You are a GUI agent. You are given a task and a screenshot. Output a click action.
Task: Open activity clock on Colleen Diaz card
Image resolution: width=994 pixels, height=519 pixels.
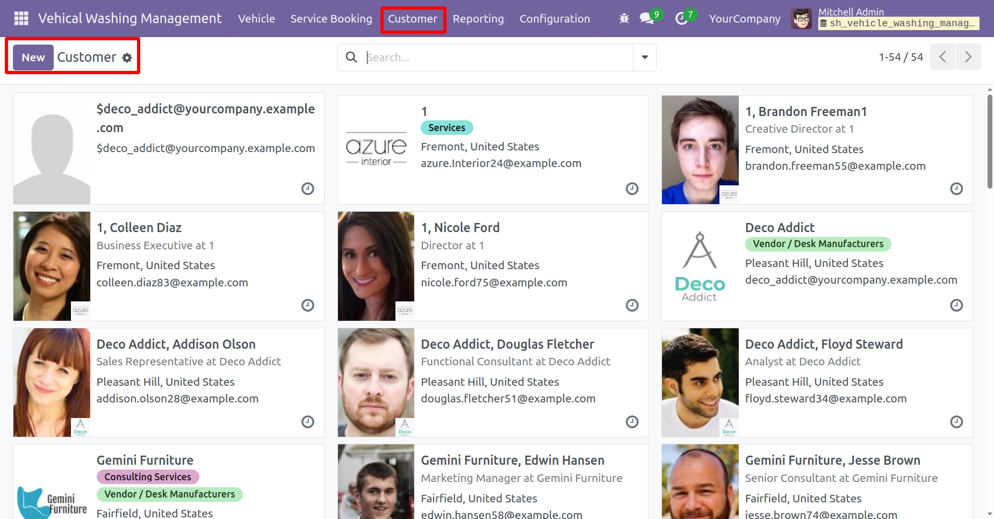307,305
